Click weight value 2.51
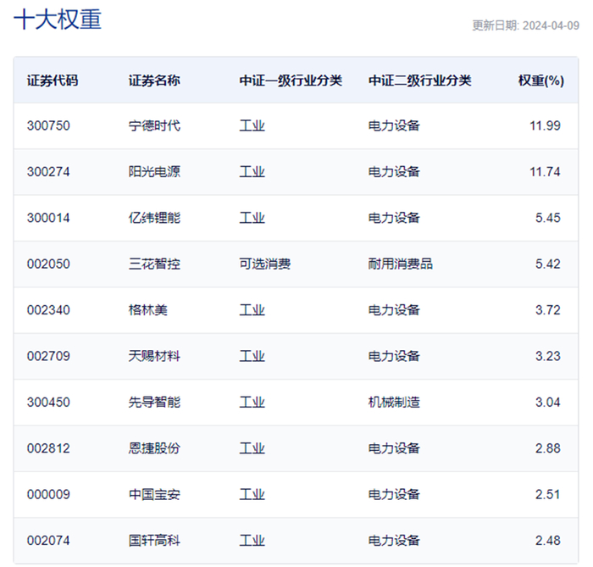Screen dimensions: 593x567 547,494
